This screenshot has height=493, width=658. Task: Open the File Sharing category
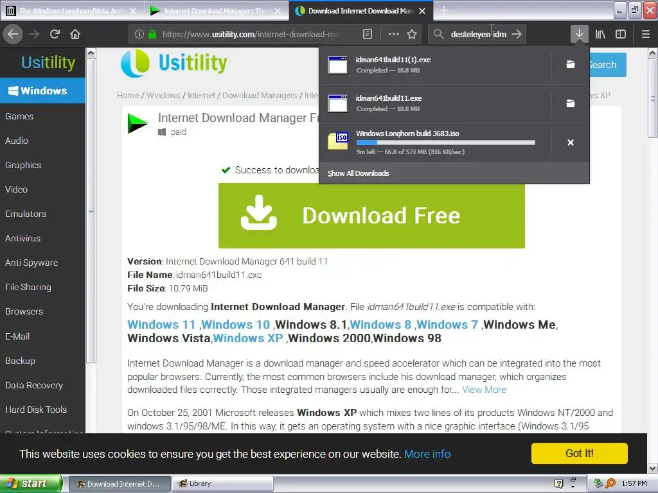[x=28, y=287]
